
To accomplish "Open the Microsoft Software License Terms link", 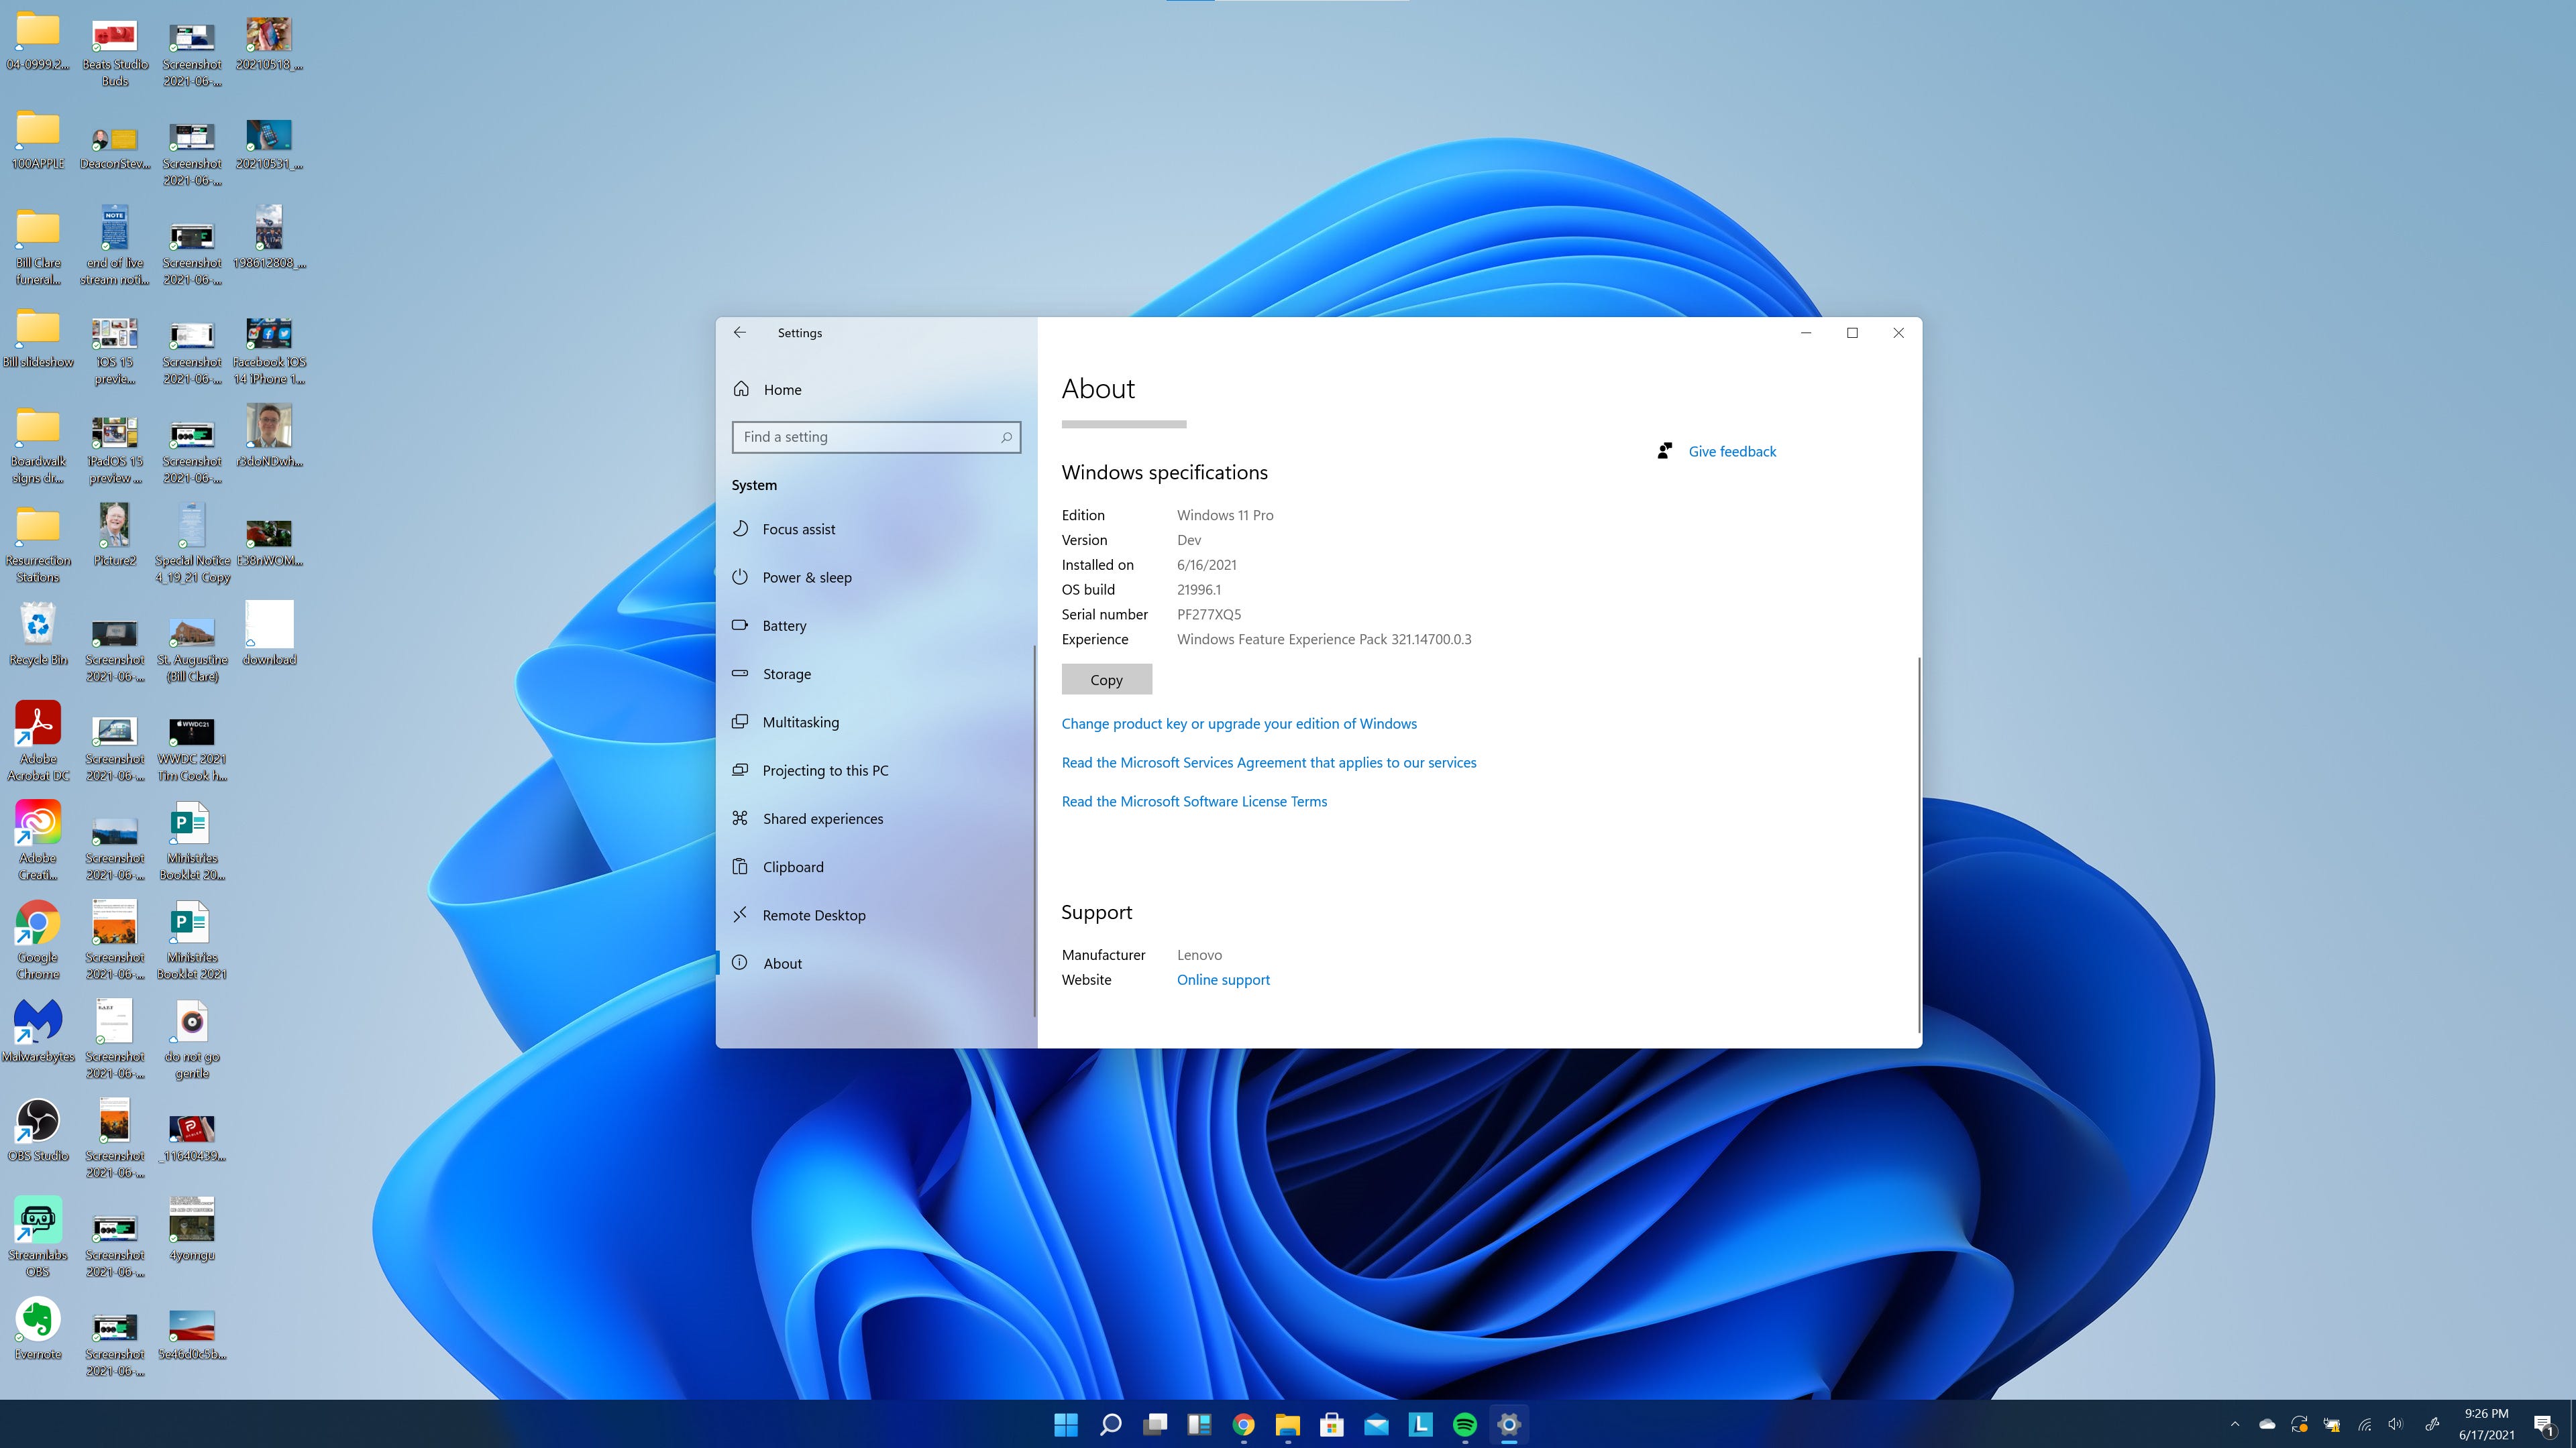I will 1194,802.
